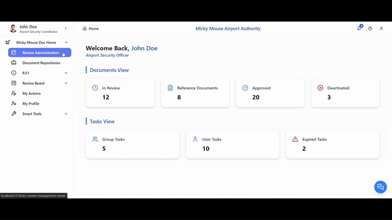392x220 pixels.
Task: Click the people icon on Group Tasks card
Action: coord(95,139)
